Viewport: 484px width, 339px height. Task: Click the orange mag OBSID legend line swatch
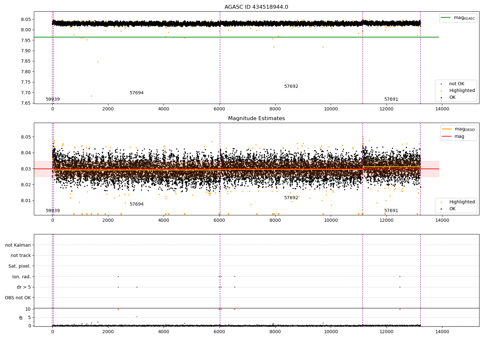(447, 129)
